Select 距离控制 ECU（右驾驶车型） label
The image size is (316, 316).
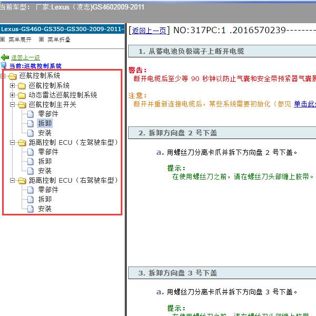73,180
